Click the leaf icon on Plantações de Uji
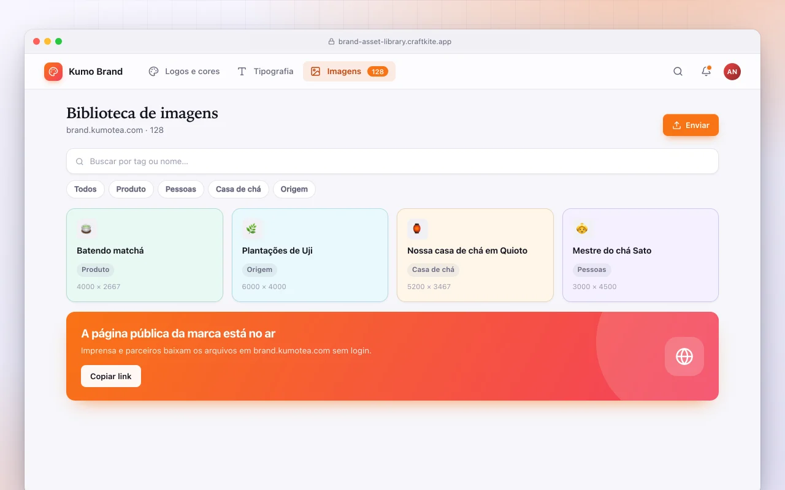785x490 pixels. coord(252,229)
